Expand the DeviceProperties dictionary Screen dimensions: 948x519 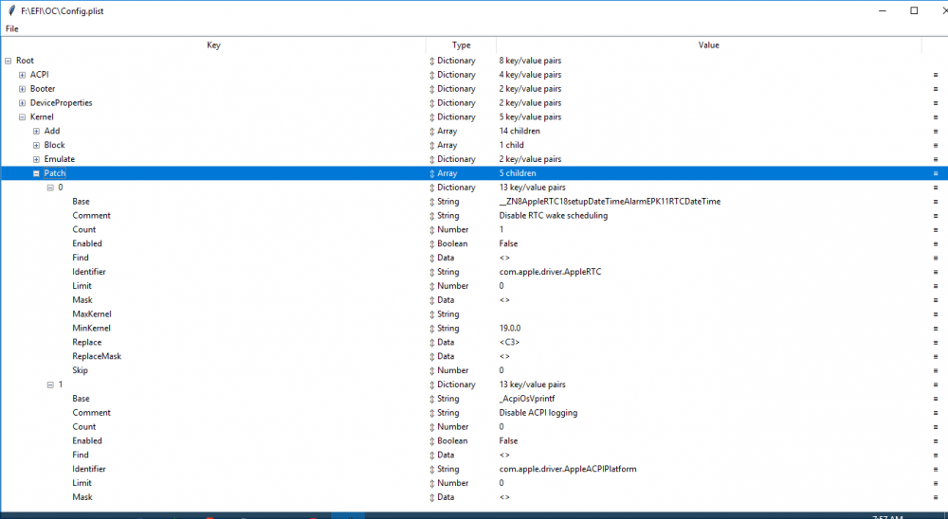[23, 103]
